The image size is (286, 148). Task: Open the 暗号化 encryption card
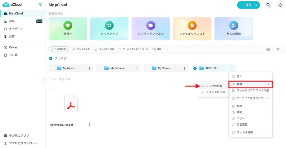click(68, 29)
